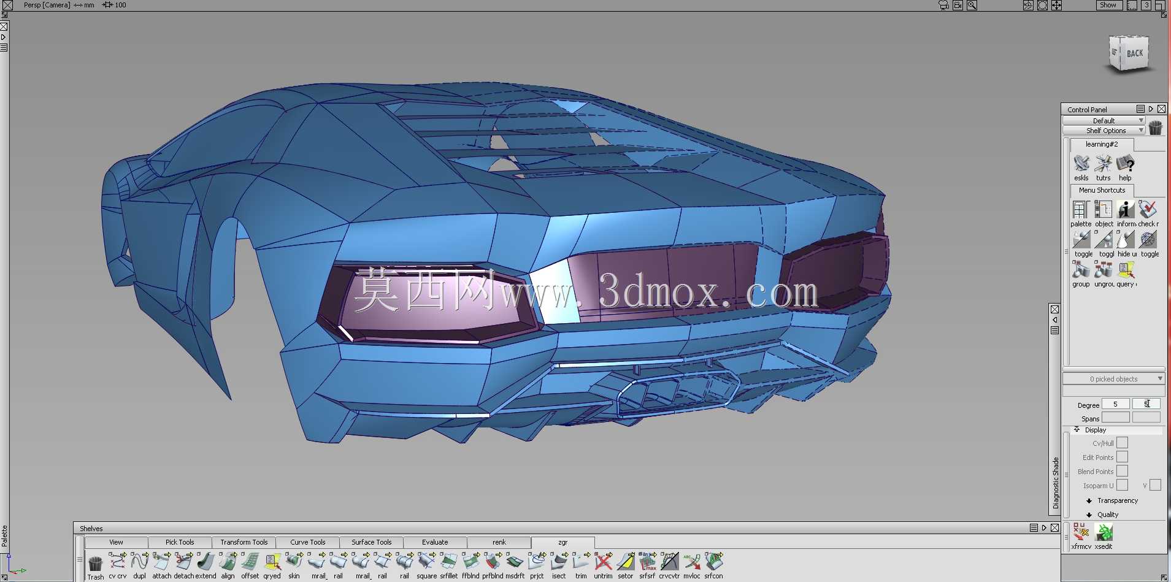Enable the Blend Points display checkbox
Screen dimensions: 1171x582
pyautogui.click(x=1122, y=471)
